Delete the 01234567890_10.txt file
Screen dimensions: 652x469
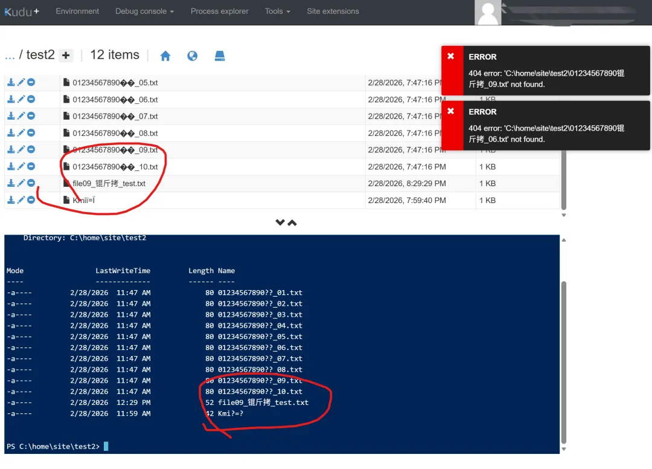[x=31, y=166]
